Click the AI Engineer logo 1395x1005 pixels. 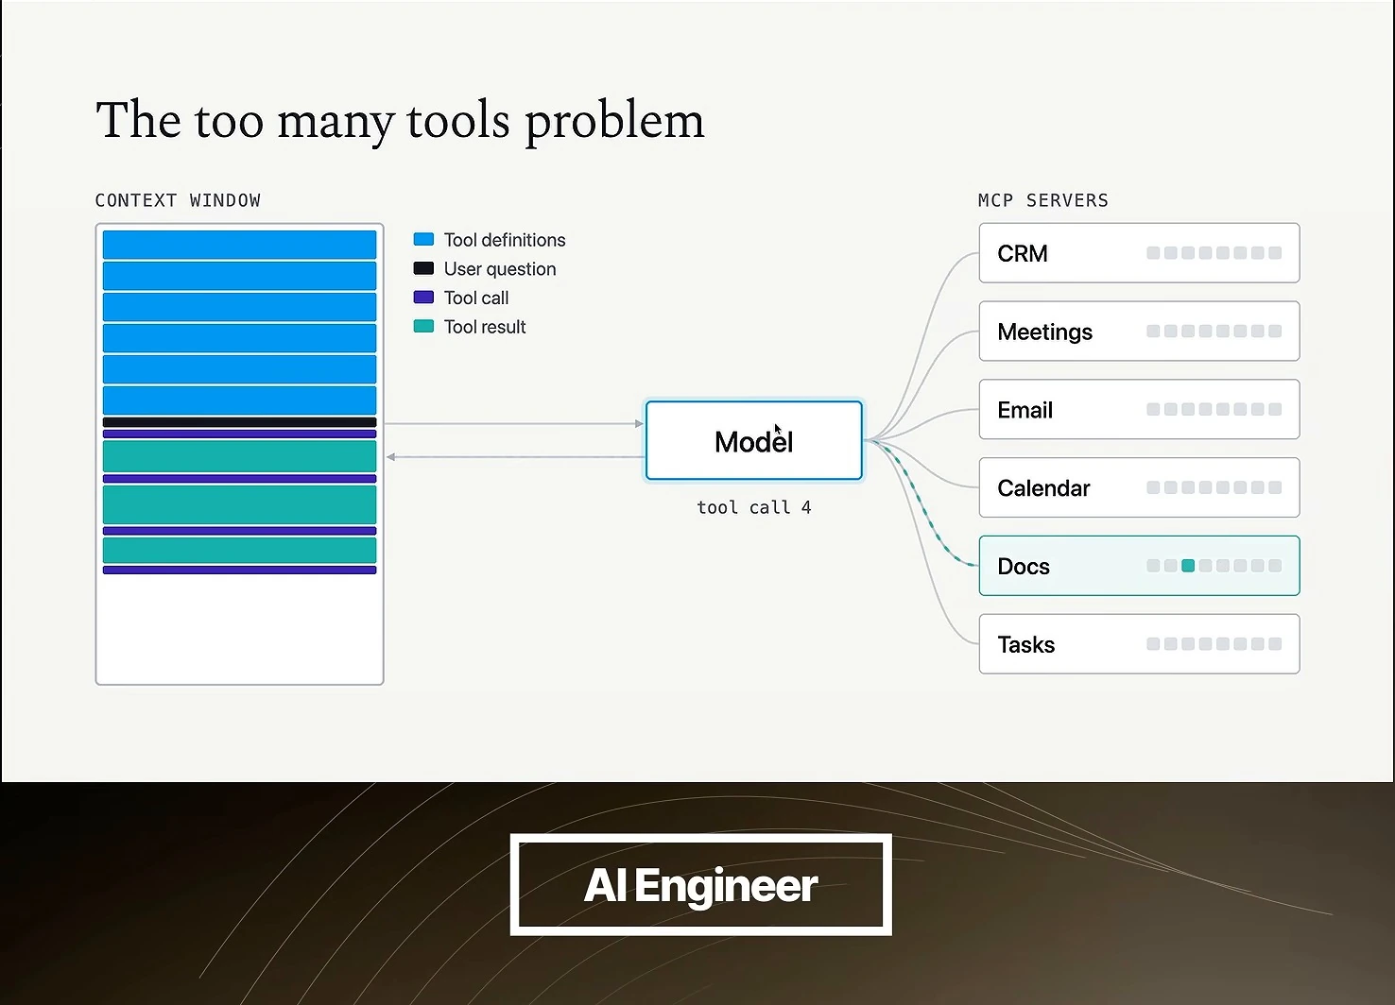(701, 885)
